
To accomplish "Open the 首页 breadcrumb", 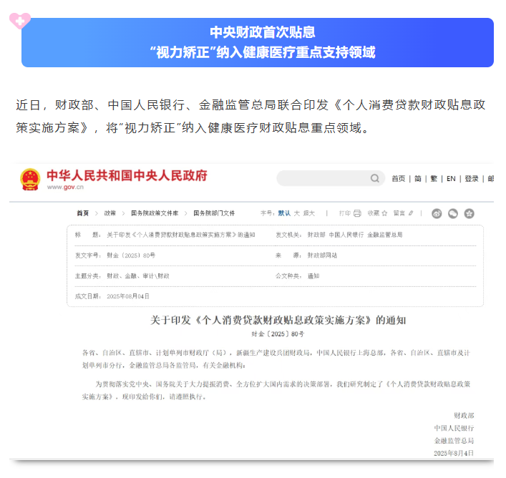I will click(83, 213).
